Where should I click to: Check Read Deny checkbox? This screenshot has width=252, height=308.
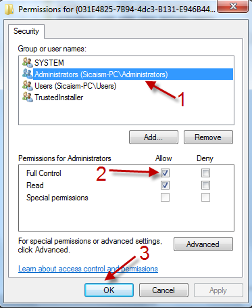(x=205, y=185)
